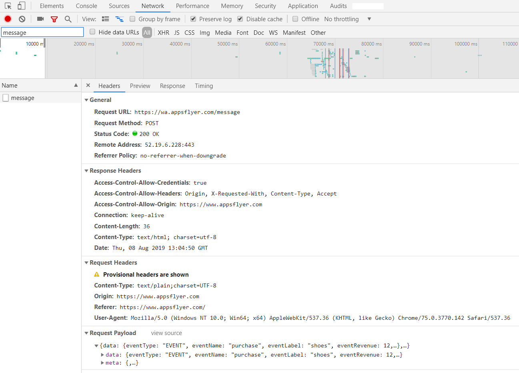Viewport: 519px width, 373px height.
Task: Toggle the device toolbar icon
Action: 22,6
